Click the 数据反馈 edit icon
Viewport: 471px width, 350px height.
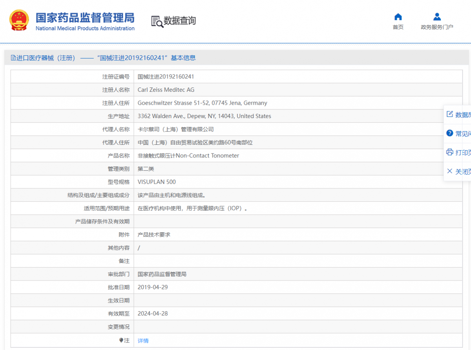pyautogui.click(x=450, y=114)
